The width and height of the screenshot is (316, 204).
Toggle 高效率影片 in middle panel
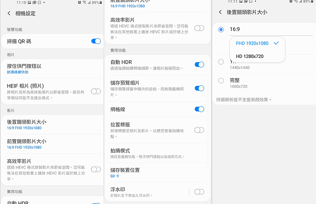pos(199,28)
